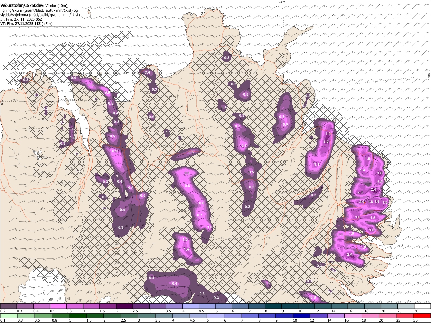Viewport: 431px width, 323px height.
Task: Pick the palest green bottom-row swatch labeled 0.1
Action: click(x=9, y=316)
